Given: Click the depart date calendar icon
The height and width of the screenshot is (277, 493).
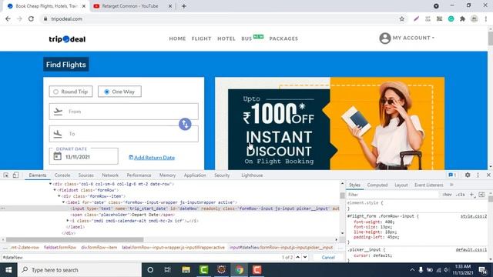Looking at the screenshot, I should pos(57,156).
